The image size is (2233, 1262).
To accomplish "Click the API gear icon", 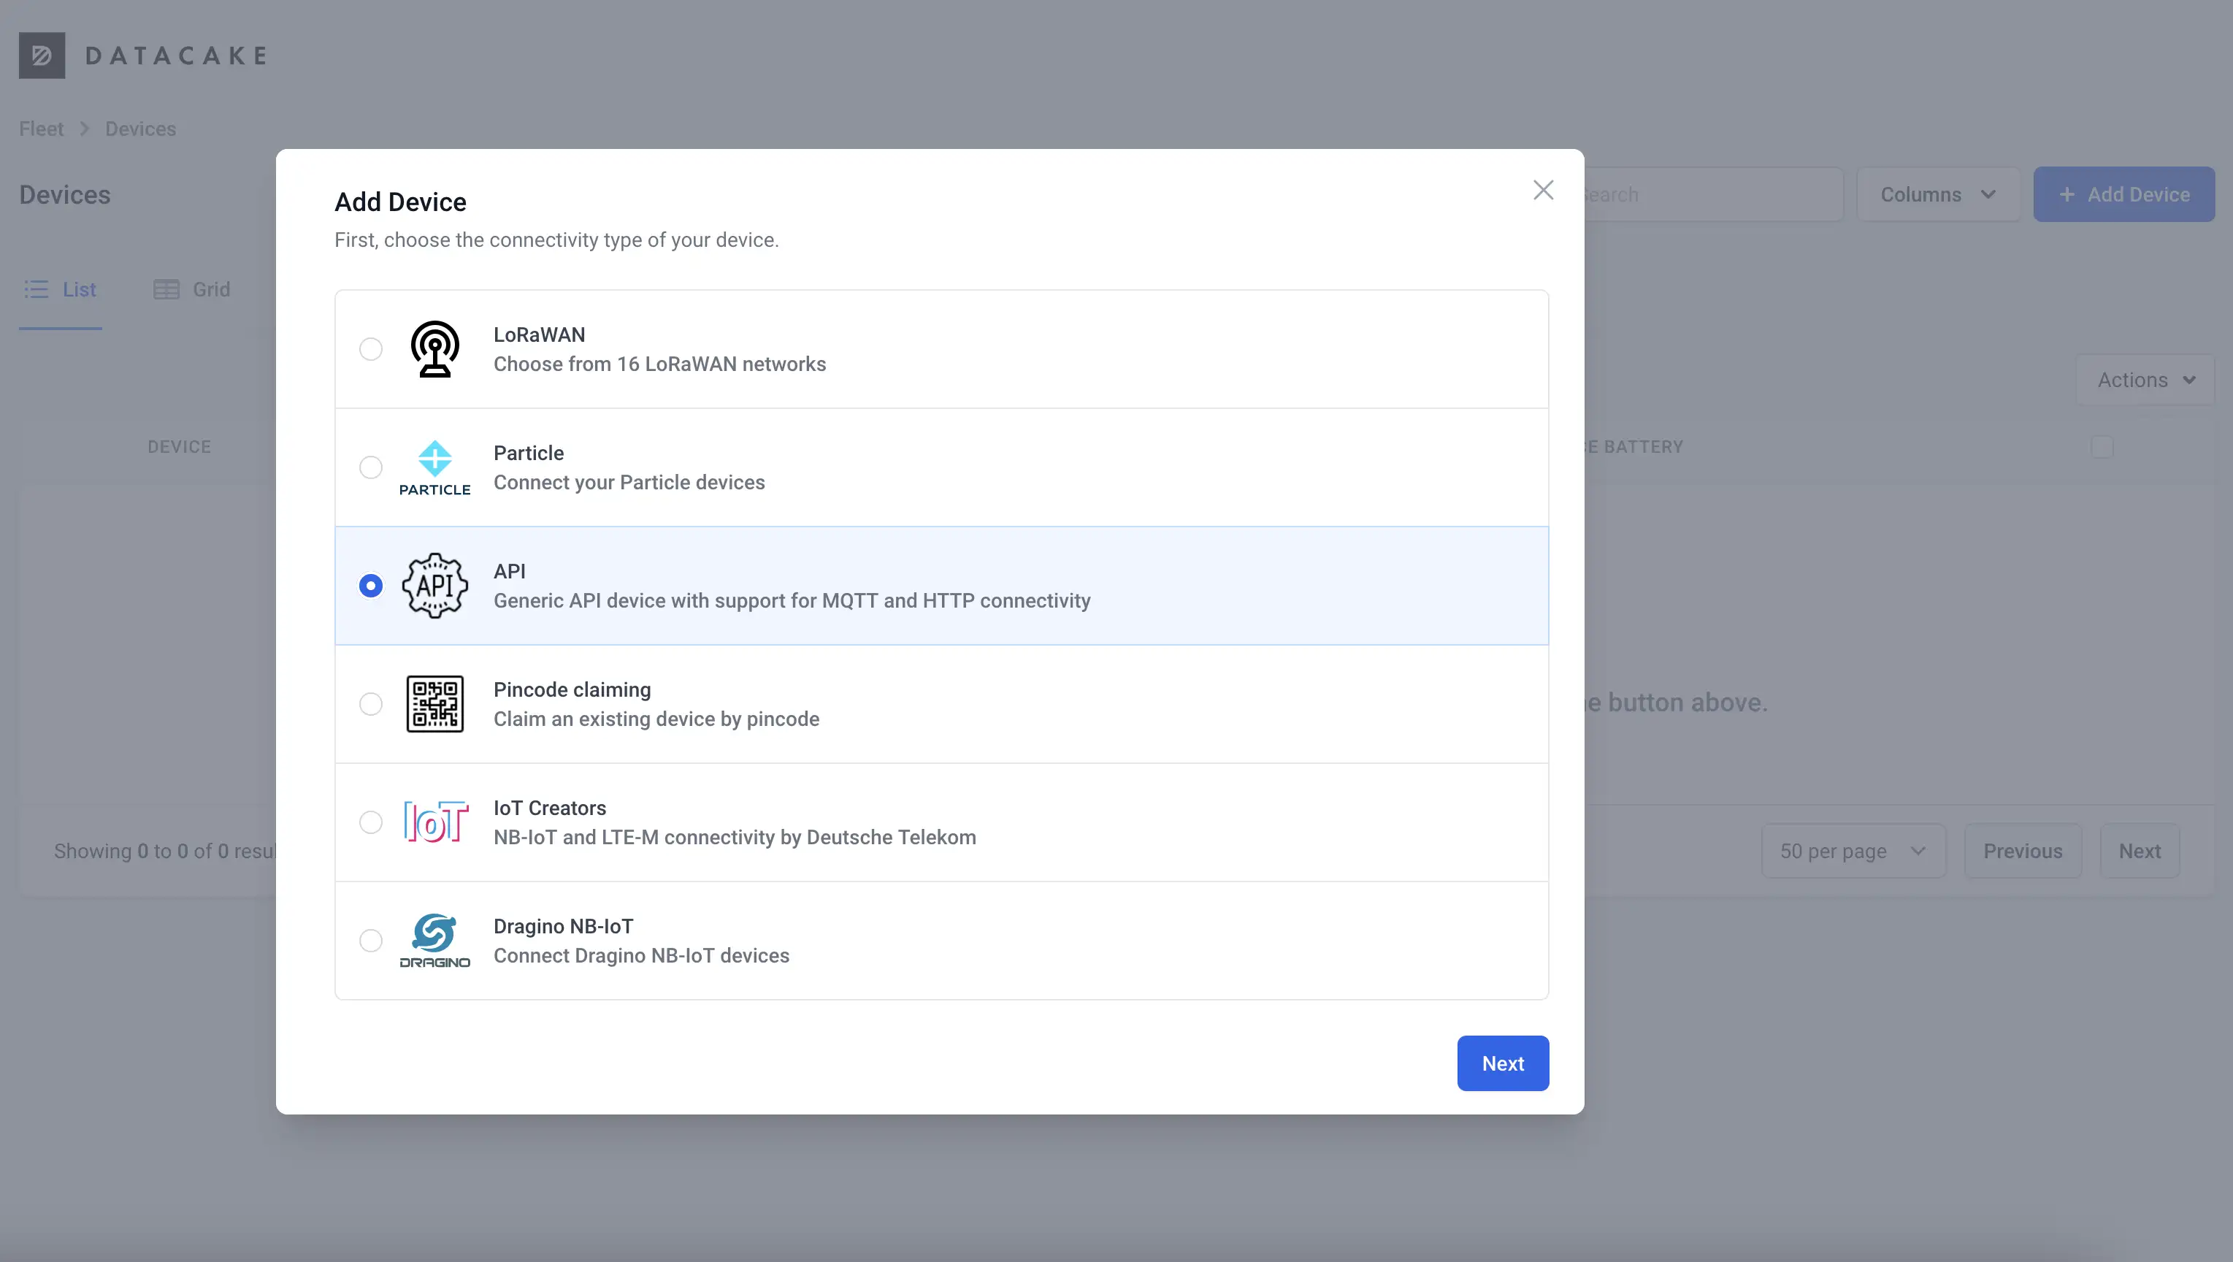I will point(434,586).
